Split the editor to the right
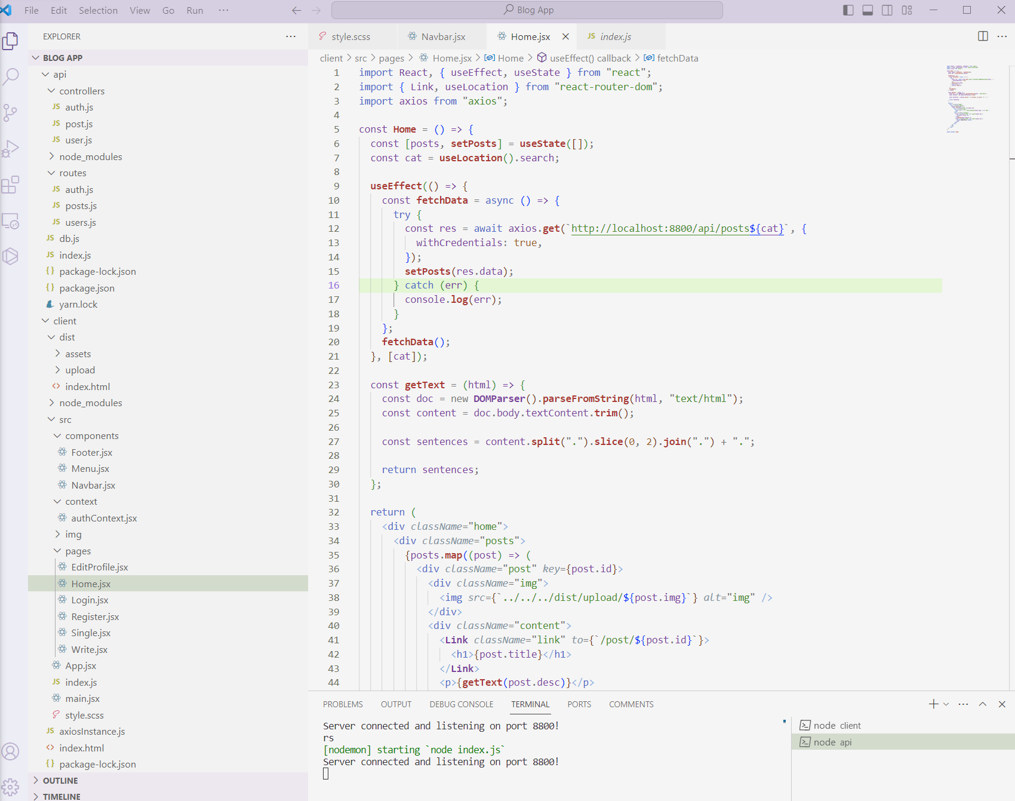Image resolution: width=1015 pixels, height=801 pixels. click(x=983, y=36)
